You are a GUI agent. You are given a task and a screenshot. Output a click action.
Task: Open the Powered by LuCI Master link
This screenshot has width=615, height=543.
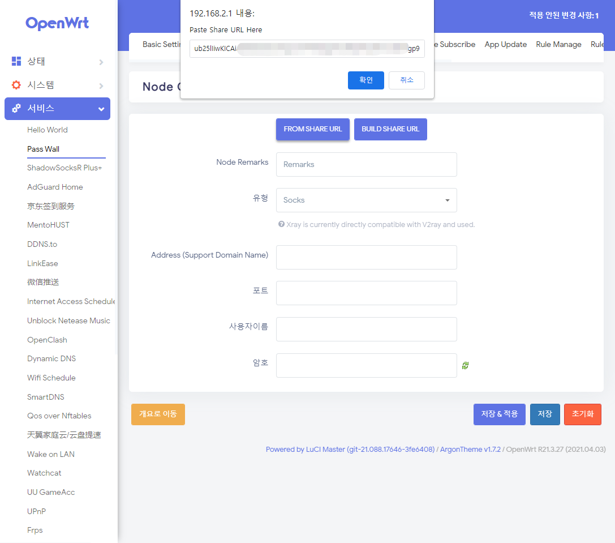click(350, 450)
